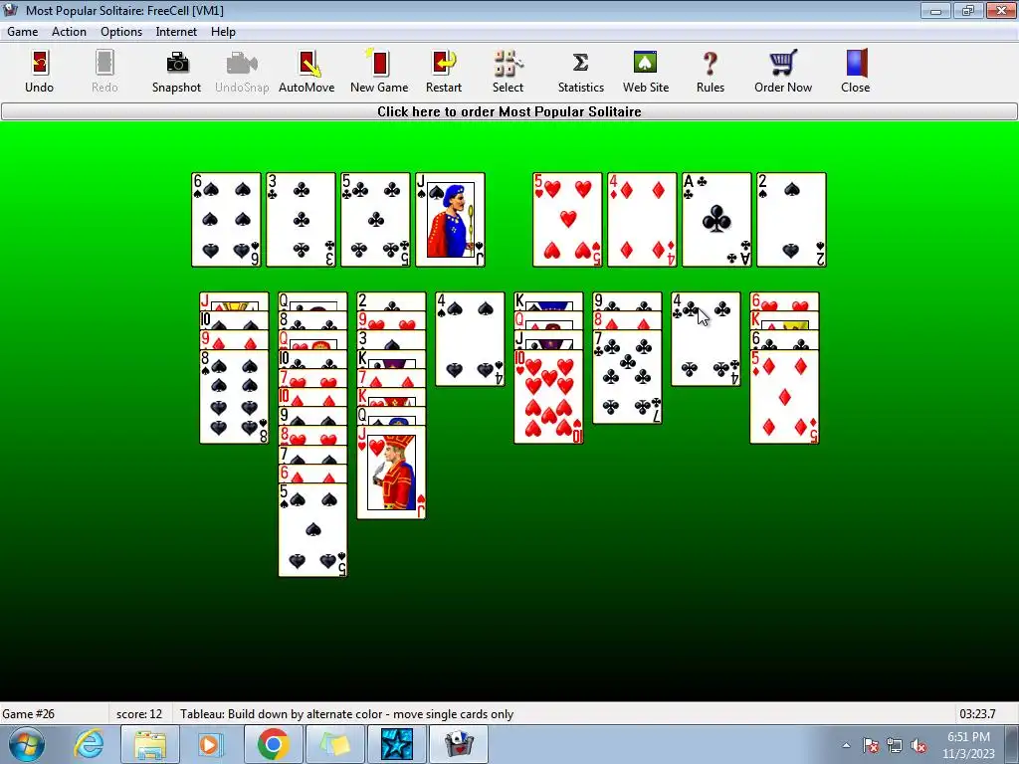Select the 4 of clubs tableau card
The width and height of the screenshot is (1019, 764).
click(706, 339)
